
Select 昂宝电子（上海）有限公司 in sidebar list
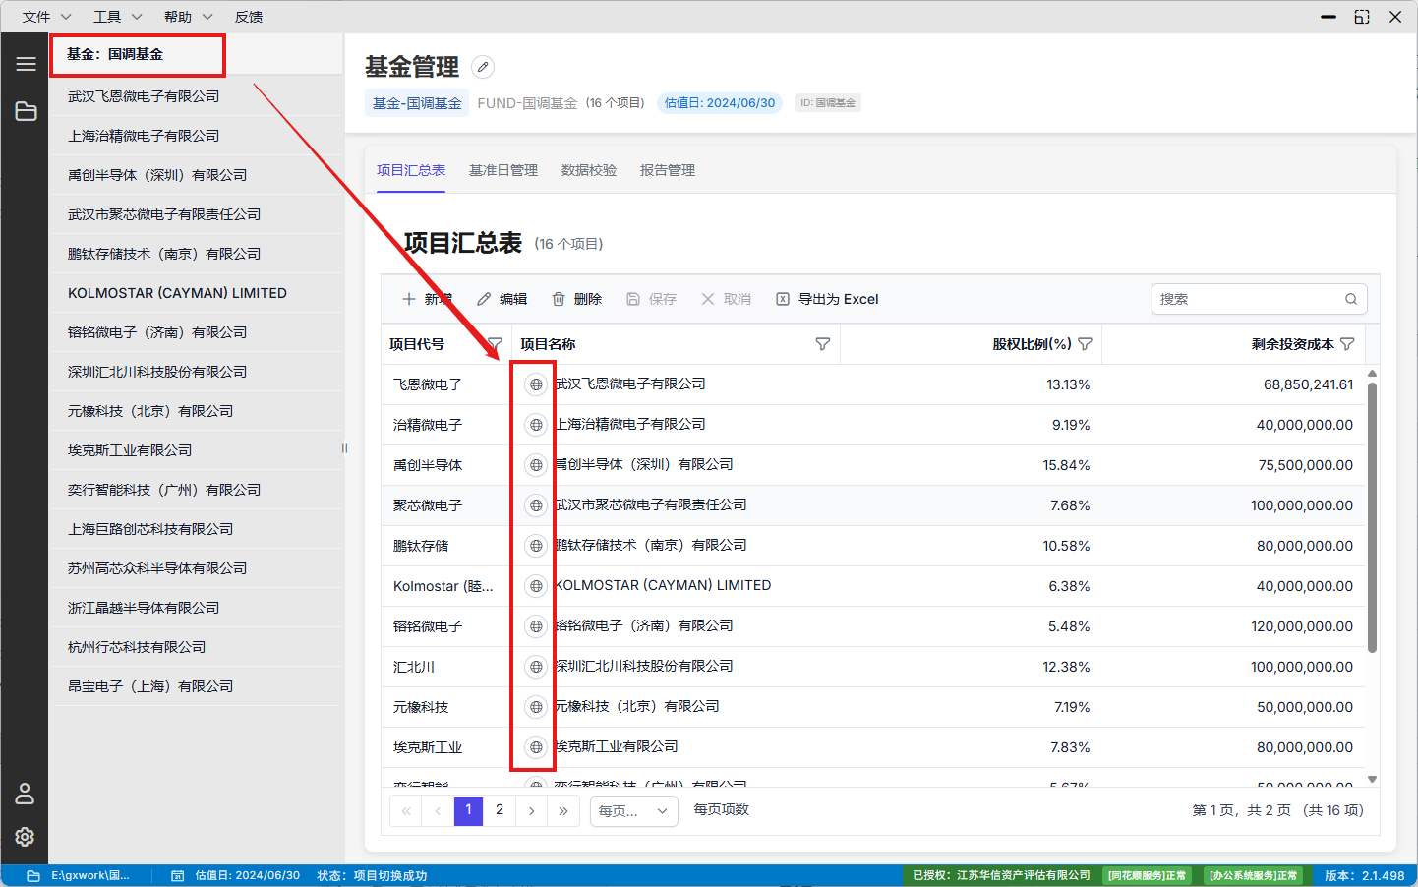click(x=197, y=686)
